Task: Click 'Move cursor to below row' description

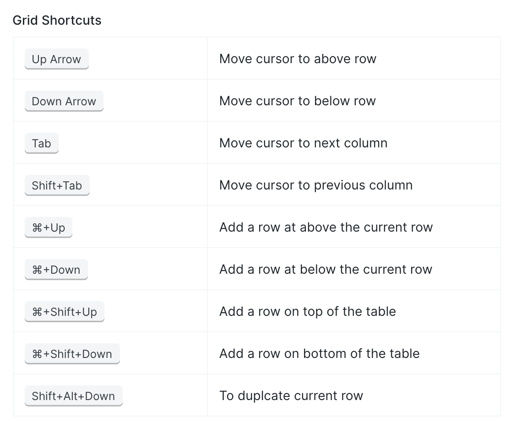Action: click(x=298, y=101)
